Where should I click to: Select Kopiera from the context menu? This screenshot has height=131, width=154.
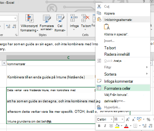(123, 13)
